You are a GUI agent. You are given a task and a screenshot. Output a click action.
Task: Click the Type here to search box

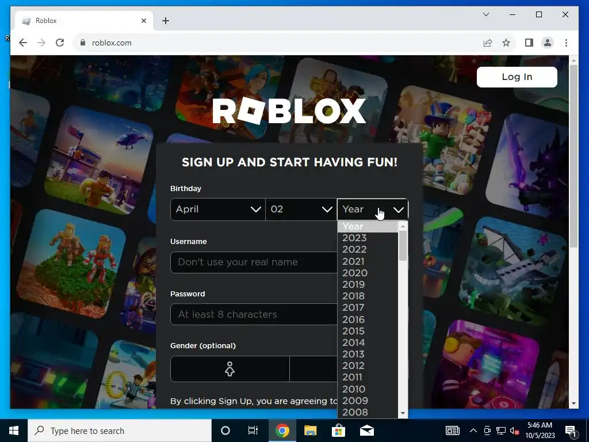120,430
